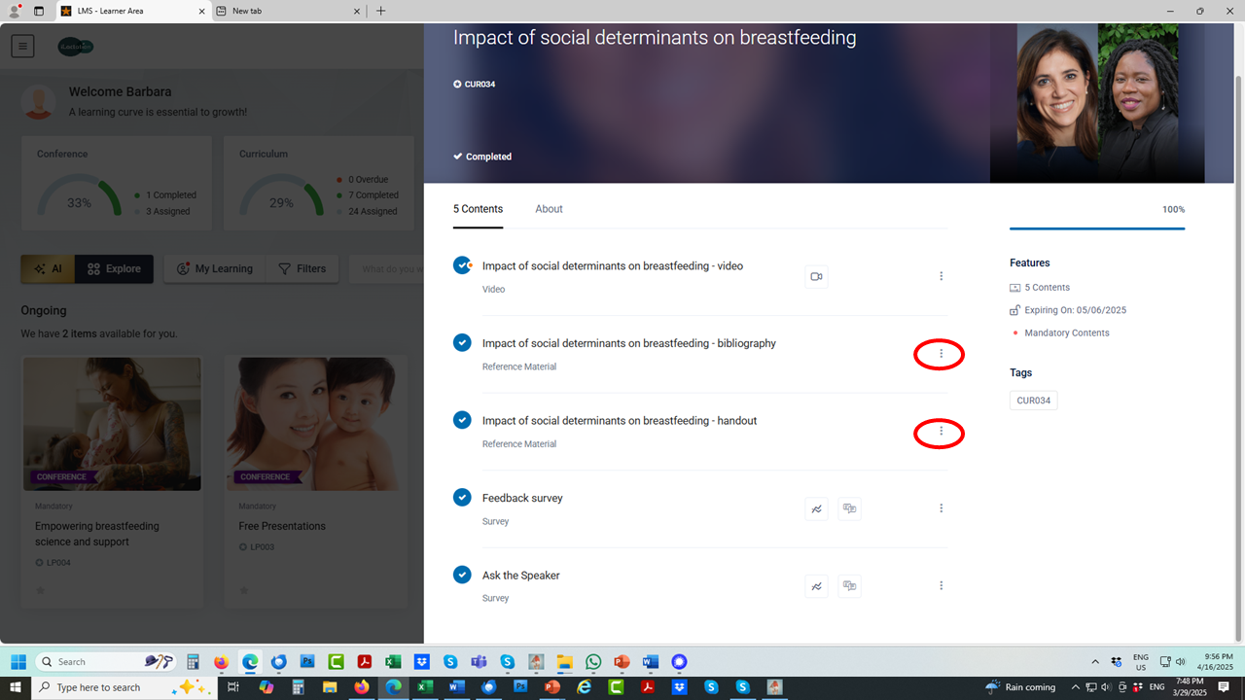Screen dimensions: 1245x700
Task: Select the Explore button
Action: 114,269
